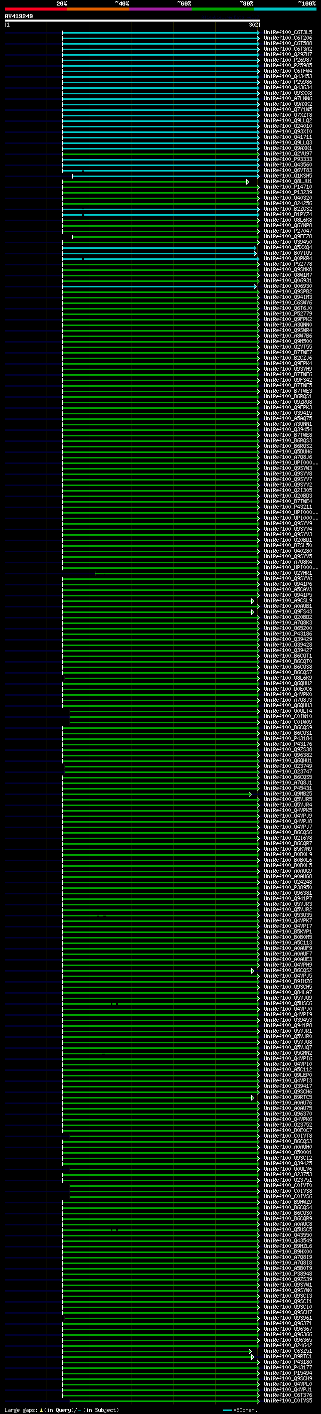
Task: Select label UniRef100_C0IW10
Action: 288,716
